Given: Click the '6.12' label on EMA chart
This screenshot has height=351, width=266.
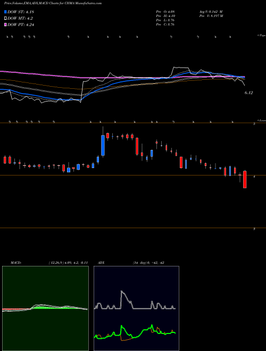Looking at the screenshot, I should click(x=249, y=93).
